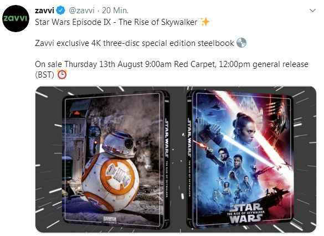The height and width of the screenshot is (236, 324).
Task: Click the sparkles emoji after Skywalker
Action: [x=205, y=22]
